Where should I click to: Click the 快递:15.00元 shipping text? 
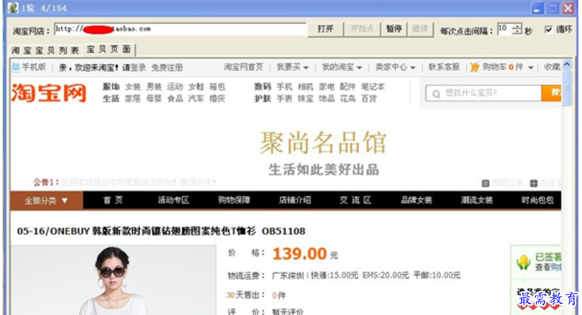(335, 275)
